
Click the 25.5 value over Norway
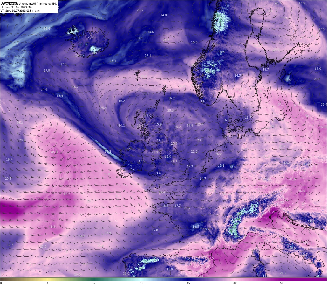click(x=214, y=44)
